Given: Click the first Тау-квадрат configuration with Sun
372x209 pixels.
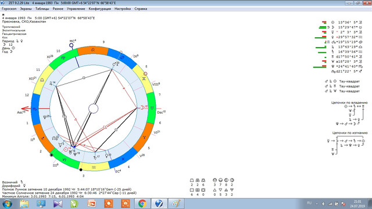Looking at the screenshot, I should pos(342,81).
